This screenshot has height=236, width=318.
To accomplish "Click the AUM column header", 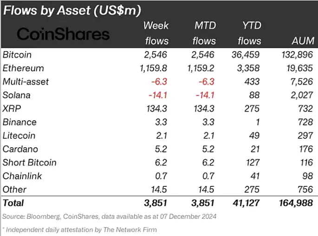I will tap(303, 41).
